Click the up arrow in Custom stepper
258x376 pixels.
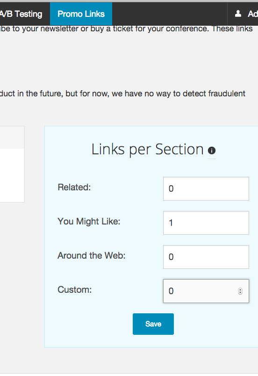[x=240, y=289]
